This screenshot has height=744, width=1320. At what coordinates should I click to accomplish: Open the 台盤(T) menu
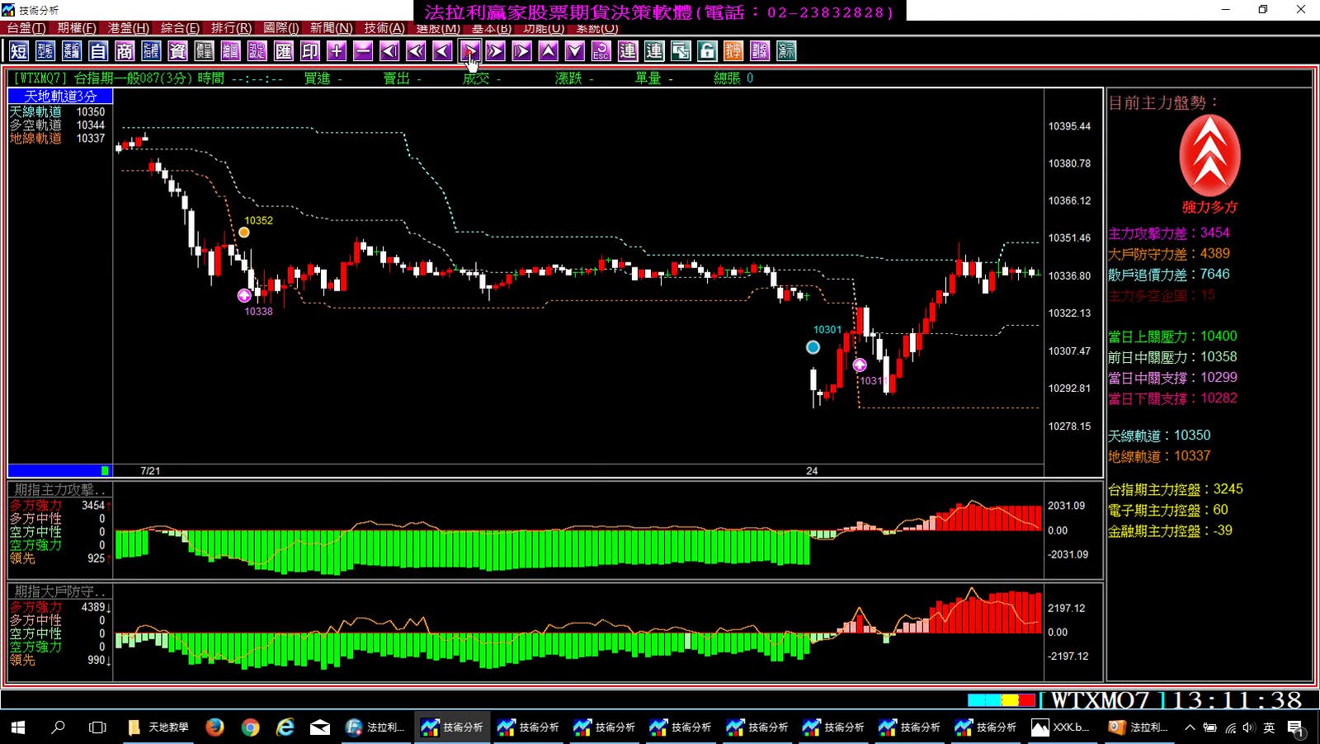(26, 28)
